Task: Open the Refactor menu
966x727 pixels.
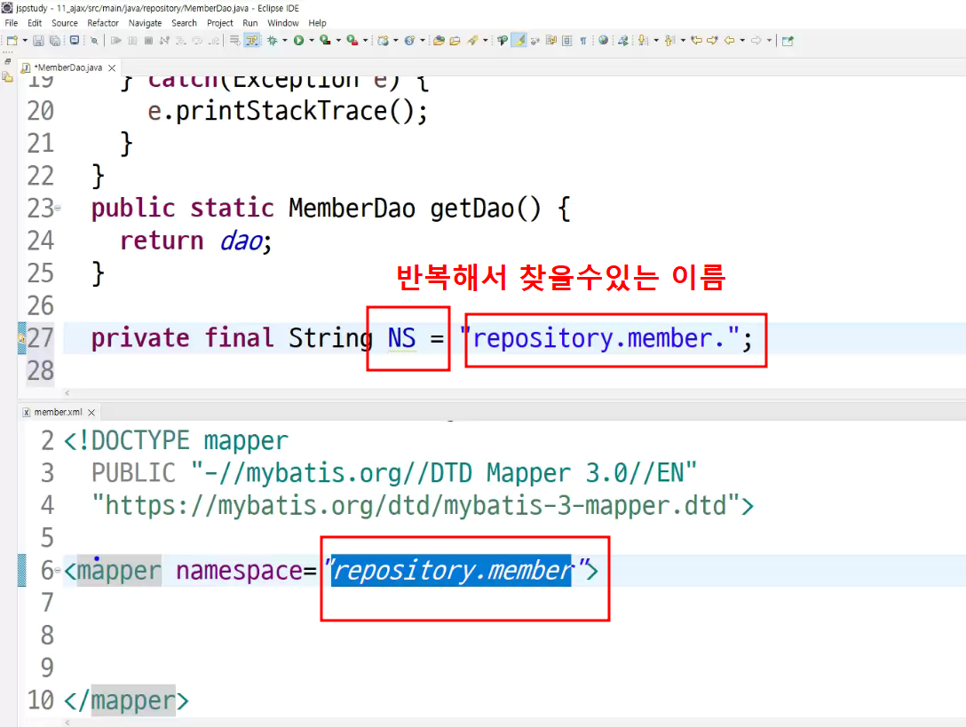Action: pos(103,23)
